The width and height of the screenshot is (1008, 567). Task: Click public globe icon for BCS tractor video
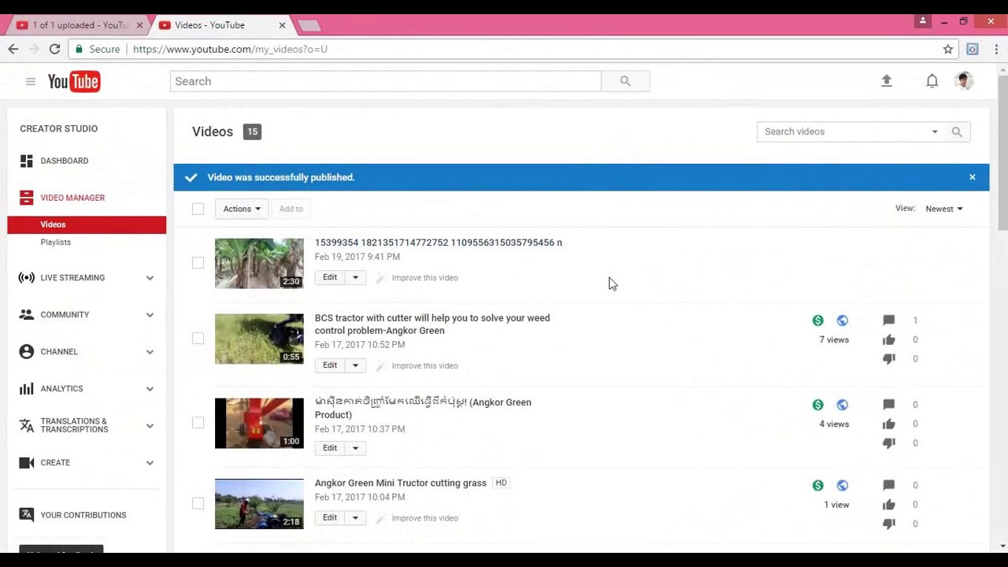(x=843, y=321)
